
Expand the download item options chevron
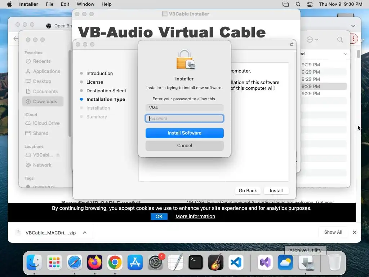[x=85, y=233]
